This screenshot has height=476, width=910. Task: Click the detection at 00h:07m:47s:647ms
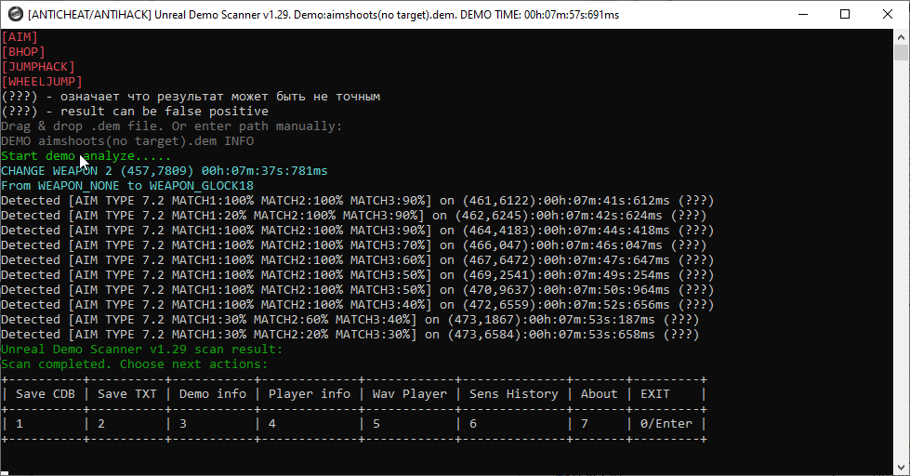pos(358,260)
